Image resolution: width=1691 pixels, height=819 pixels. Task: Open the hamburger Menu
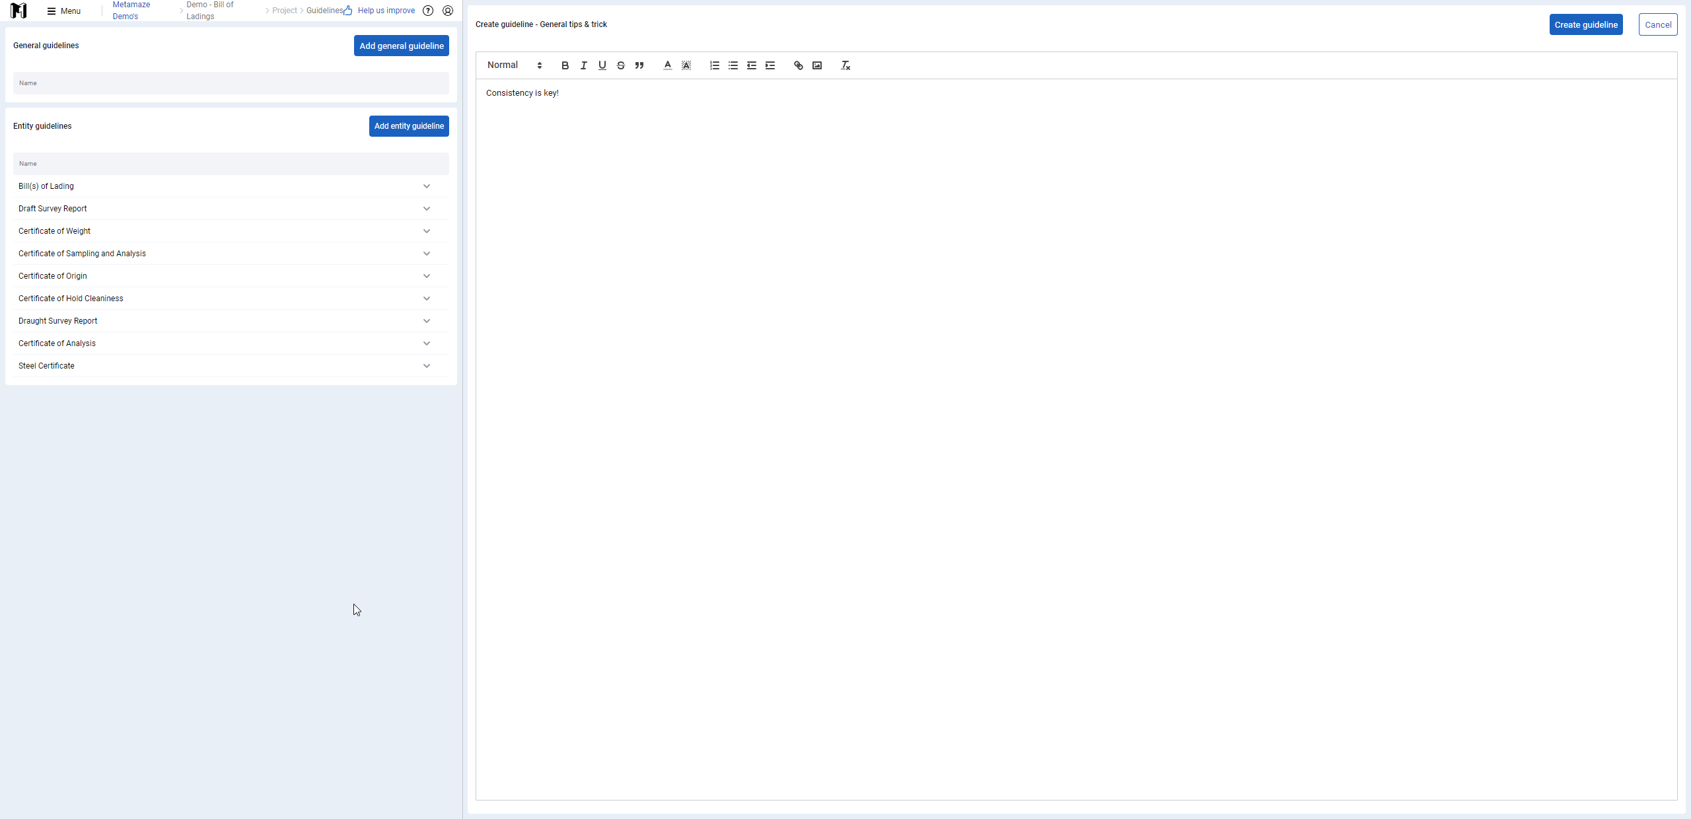pyautogui.click(x=64, y=11)
